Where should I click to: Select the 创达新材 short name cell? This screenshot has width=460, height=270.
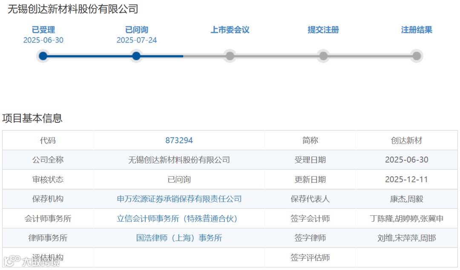pyautogui.click(x=406, y=140)
